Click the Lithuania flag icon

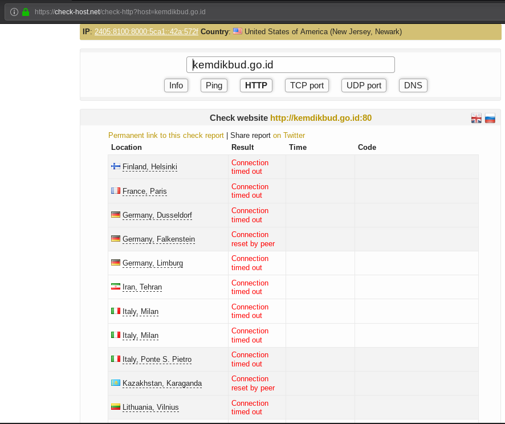pos(116,406)
